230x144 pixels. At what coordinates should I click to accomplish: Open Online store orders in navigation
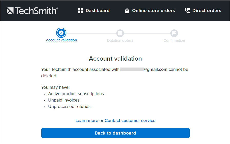(x=153, y=11)
